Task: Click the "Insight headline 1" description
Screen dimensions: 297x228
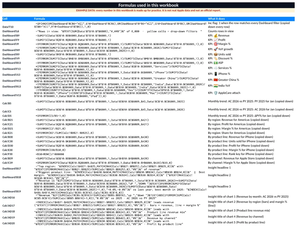Action: tap(219, 168)
